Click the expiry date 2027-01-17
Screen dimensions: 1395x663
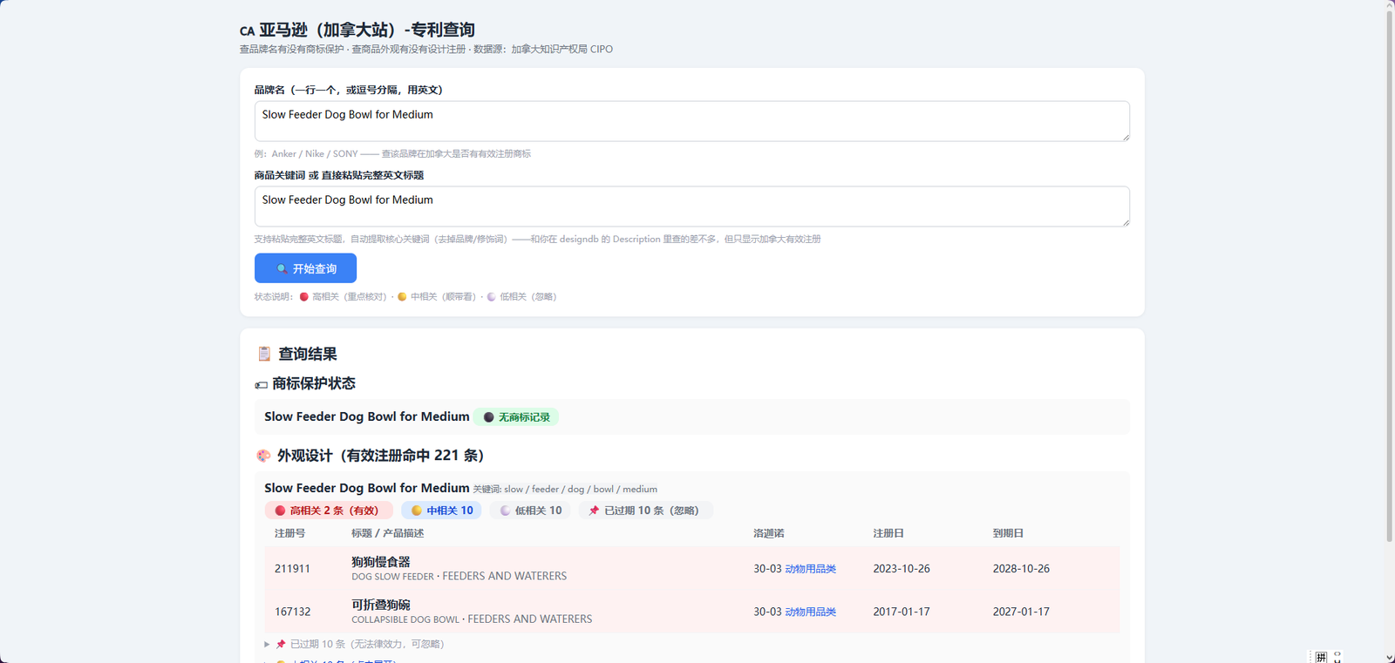pos(1021,612)
